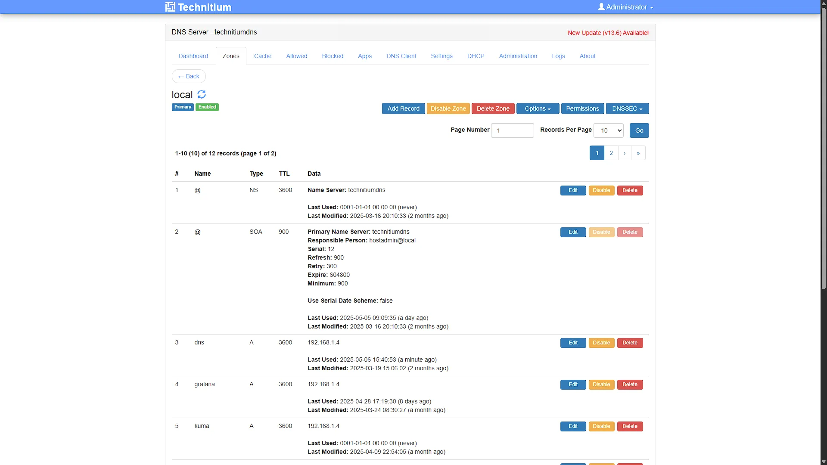Click the Technitium logo icon
The image size is (827, 465).
pos(170,7)
